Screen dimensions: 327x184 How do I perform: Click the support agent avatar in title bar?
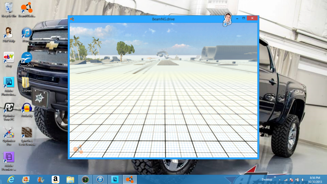tap(227, 19)
